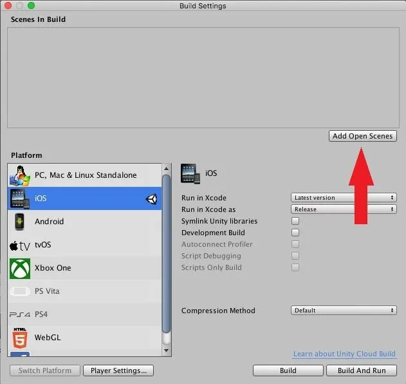Click the Apple tvOS icon
The width and height of the screenshot is (406, 384).
[20, 245]
